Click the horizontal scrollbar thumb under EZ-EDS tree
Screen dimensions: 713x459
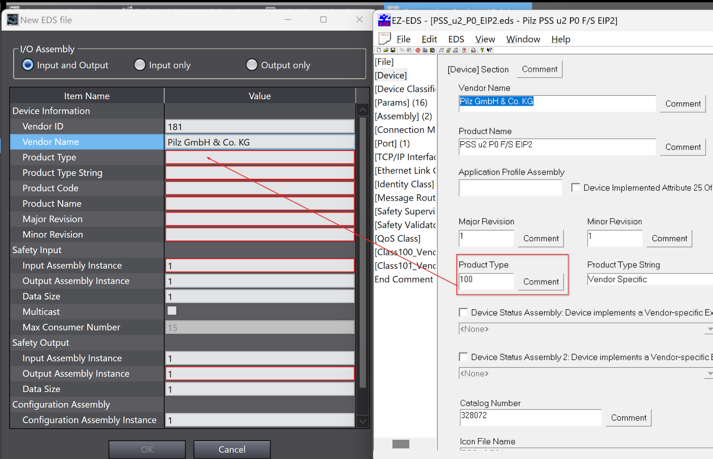click(x=401, y=444)
